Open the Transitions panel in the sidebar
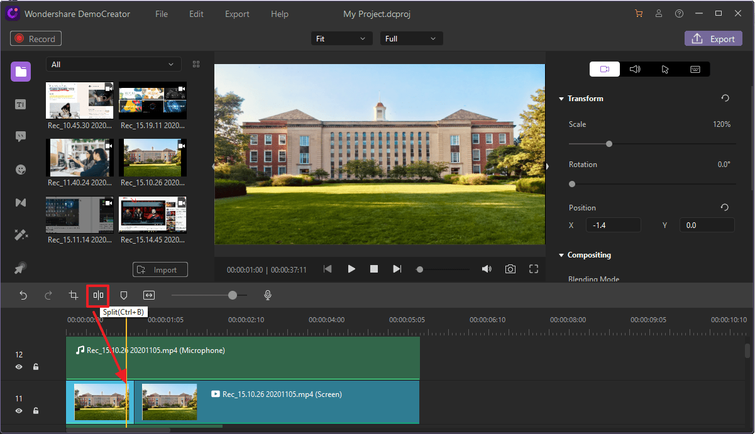Viewport: 755px width, 434px height. tap(20, 202)
